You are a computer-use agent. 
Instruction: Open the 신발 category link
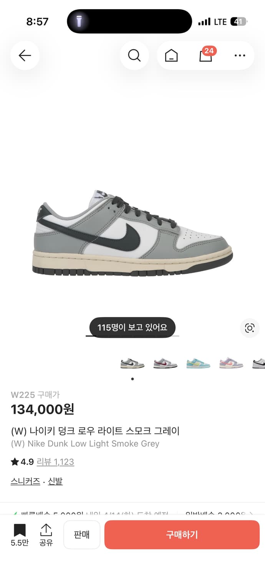click(55, 481)
